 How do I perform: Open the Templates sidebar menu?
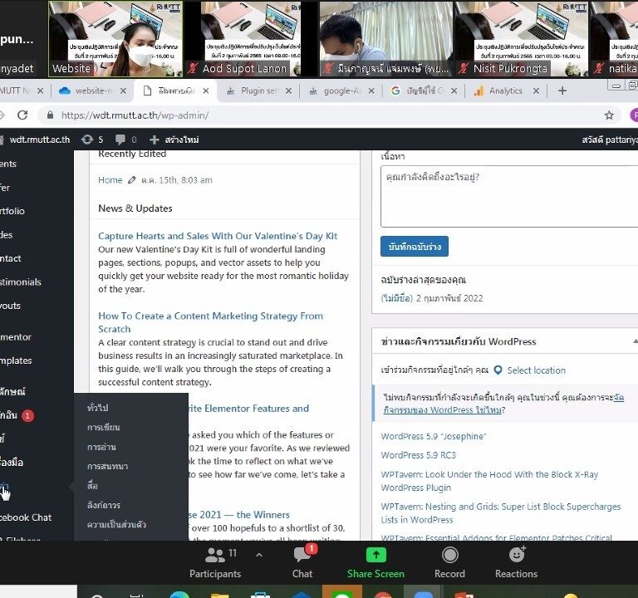16,360
